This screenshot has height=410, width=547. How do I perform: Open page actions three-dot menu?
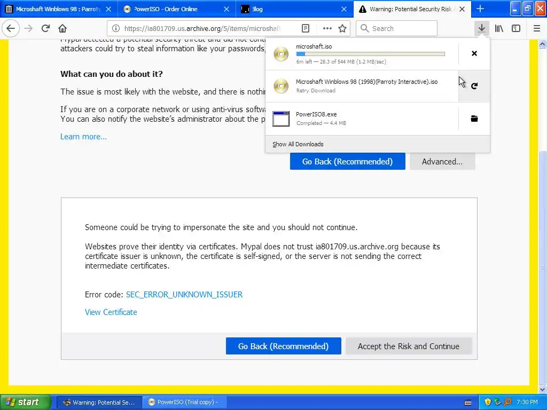(327, 29)
